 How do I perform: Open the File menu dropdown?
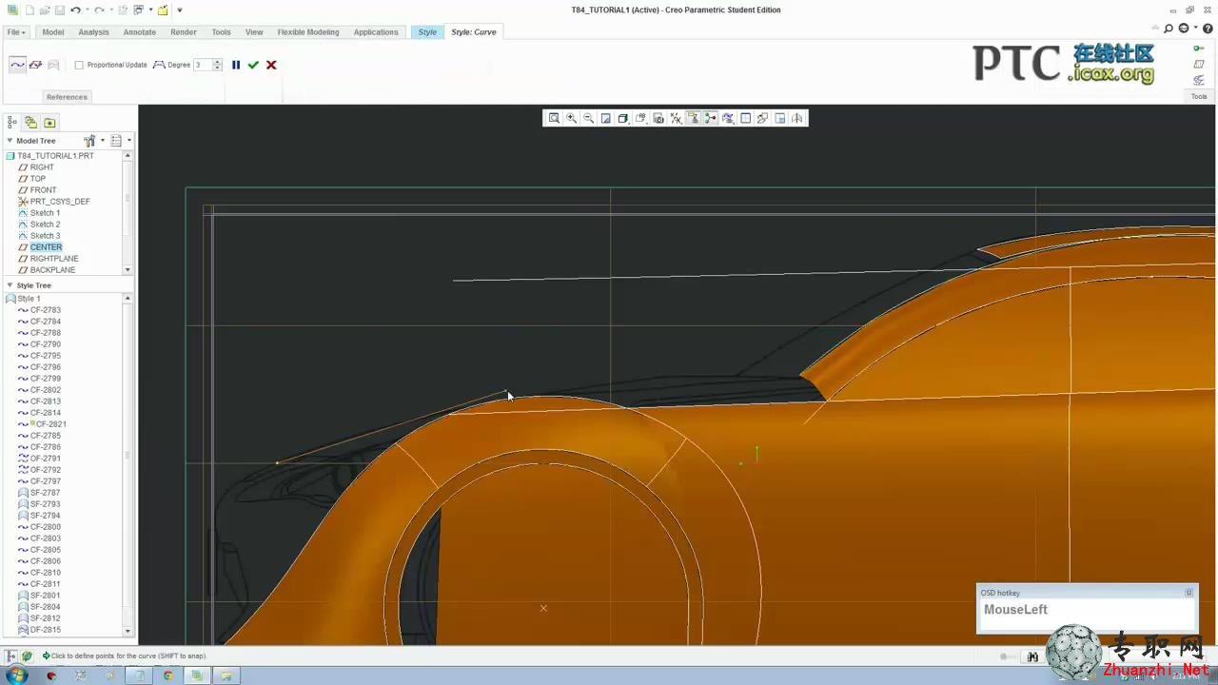pyautogui.click(x=16, y=32)
